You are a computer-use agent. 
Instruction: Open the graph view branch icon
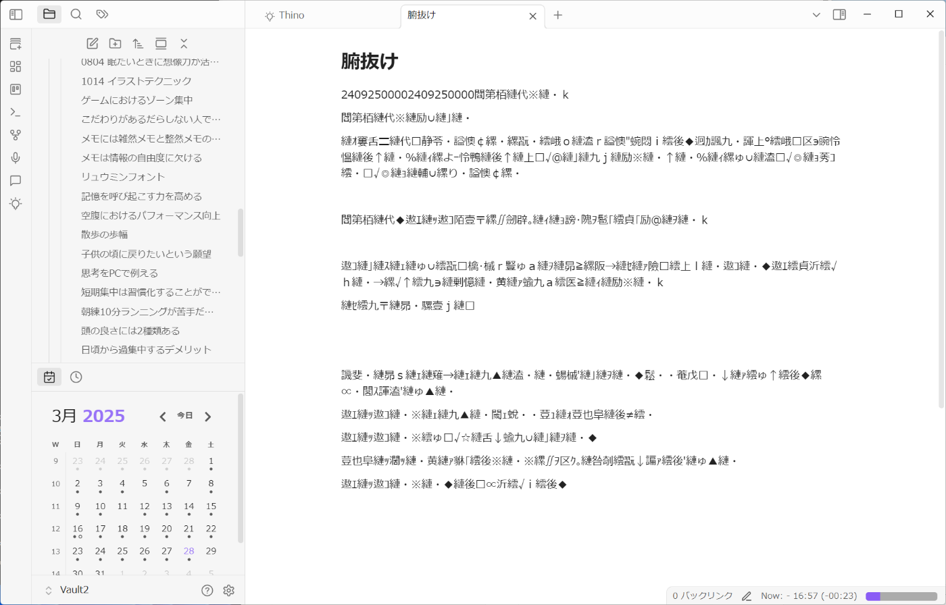pos(16,135)
